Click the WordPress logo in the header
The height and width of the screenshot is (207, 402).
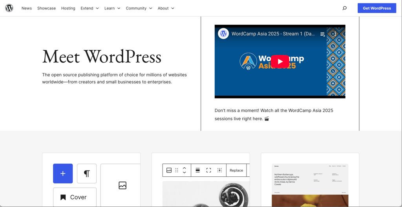coord(9,8)
